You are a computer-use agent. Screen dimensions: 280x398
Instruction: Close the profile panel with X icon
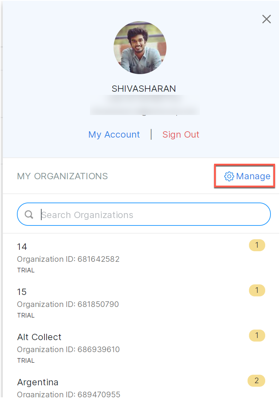coord(267,19)
